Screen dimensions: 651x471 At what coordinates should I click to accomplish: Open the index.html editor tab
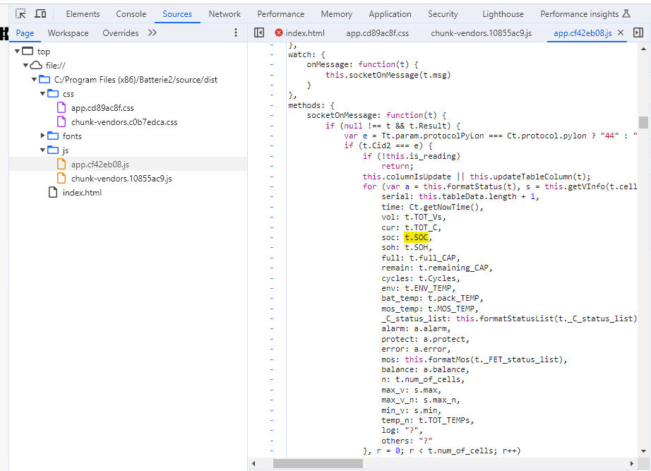point(305,32)
